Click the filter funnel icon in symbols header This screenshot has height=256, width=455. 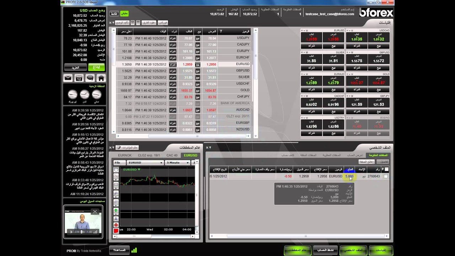[x=221, y=31]
